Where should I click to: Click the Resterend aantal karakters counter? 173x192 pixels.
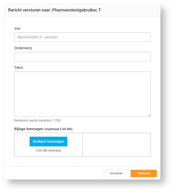[x=37, y=121]
